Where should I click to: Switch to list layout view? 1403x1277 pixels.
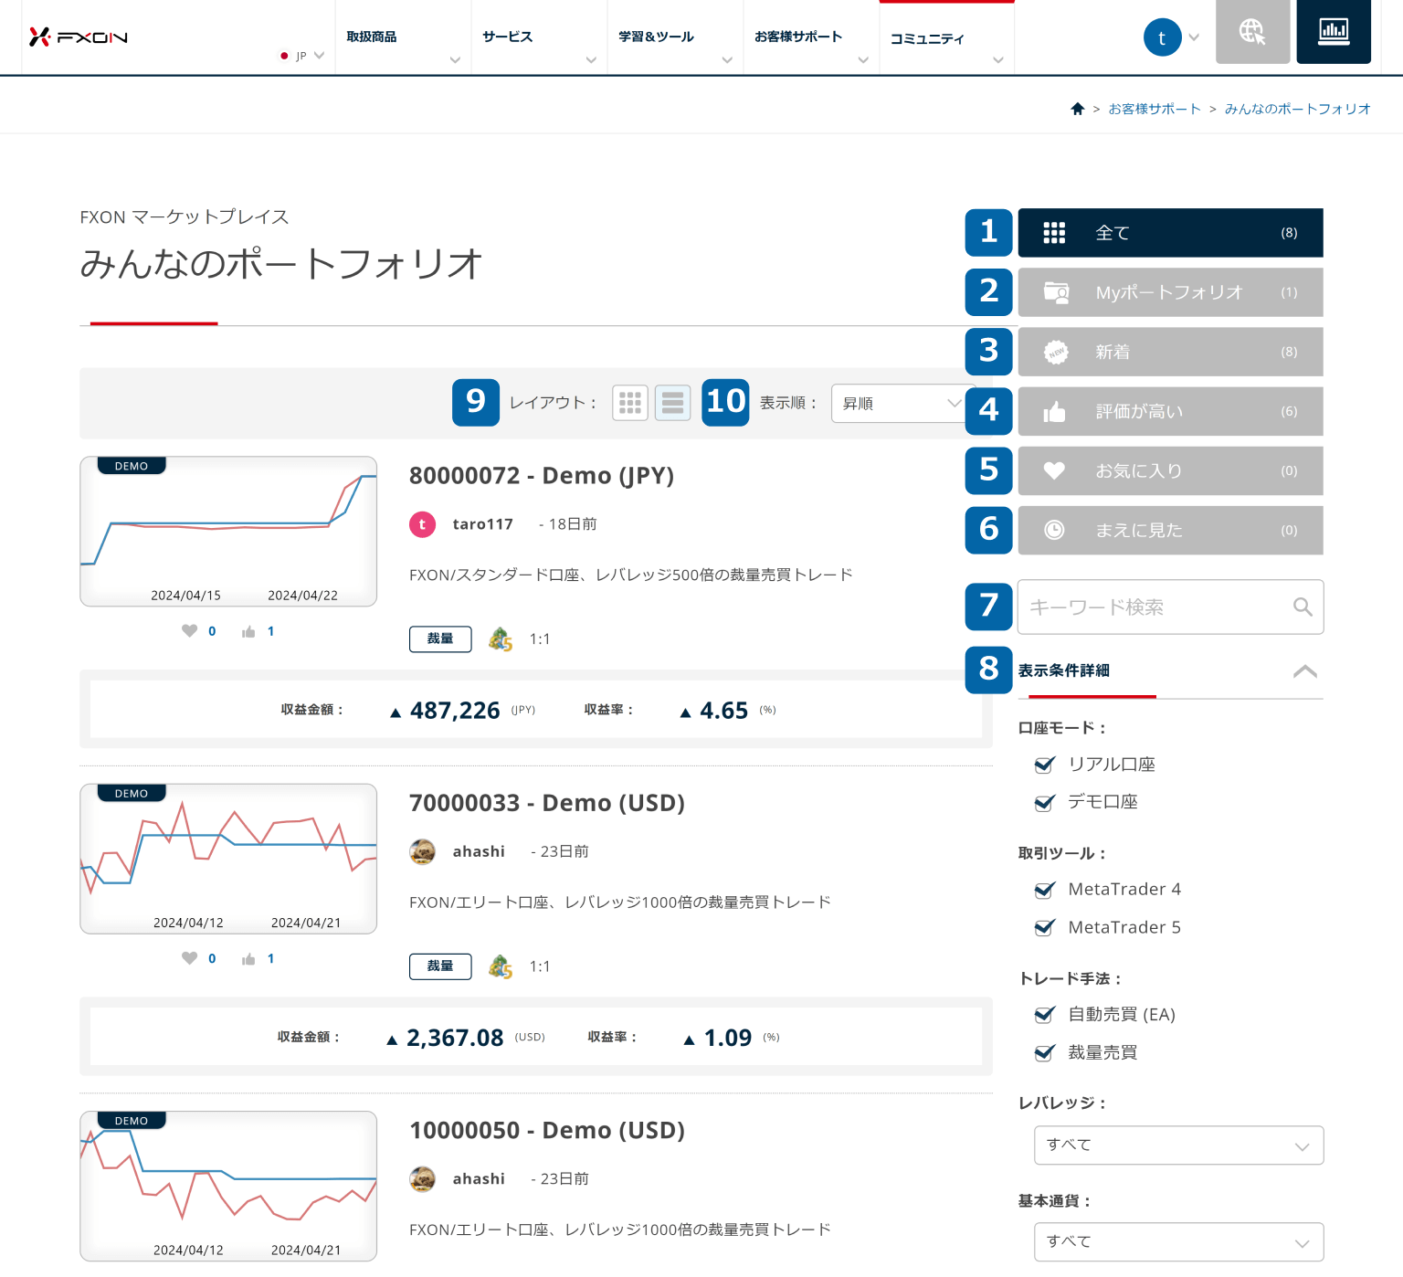coord(673,403)
